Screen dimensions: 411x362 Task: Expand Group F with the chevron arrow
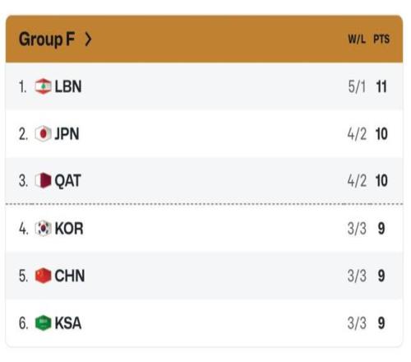point(88,39)
